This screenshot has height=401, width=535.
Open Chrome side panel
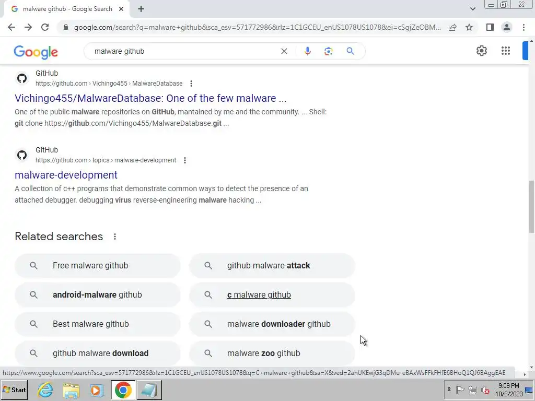click(490, 27)
